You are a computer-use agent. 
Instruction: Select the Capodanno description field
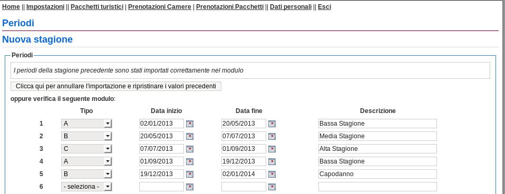tap(377, 174)
